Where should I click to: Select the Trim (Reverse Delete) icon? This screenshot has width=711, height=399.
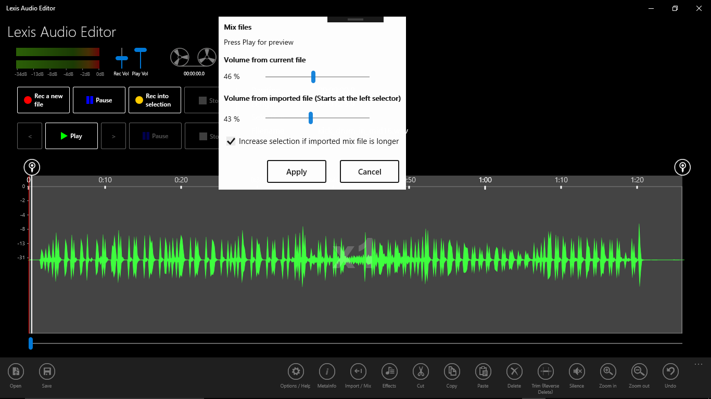click(545, 371)
